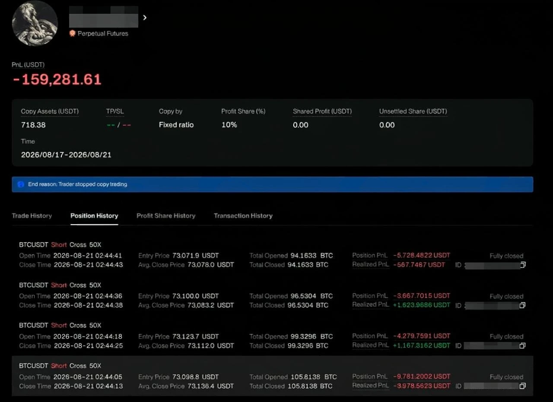Click the BTCUSDT pair name opened at 02:44:41
Viewport: 553px width, 402px height.
33,244
